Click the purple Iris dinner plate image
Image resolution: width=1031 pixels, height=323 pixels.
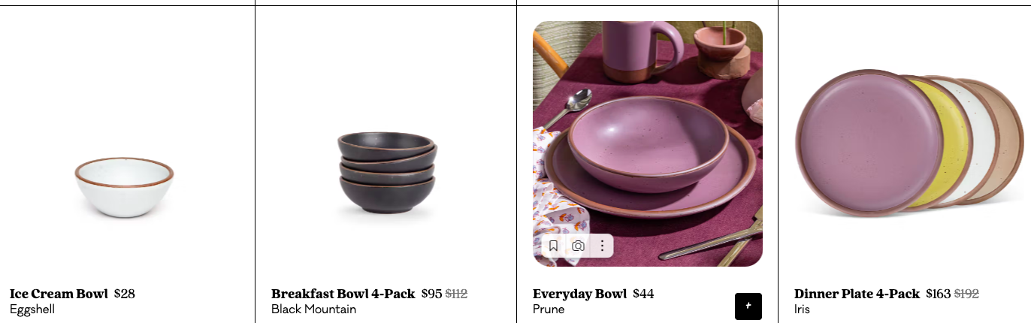pos(869,142)
